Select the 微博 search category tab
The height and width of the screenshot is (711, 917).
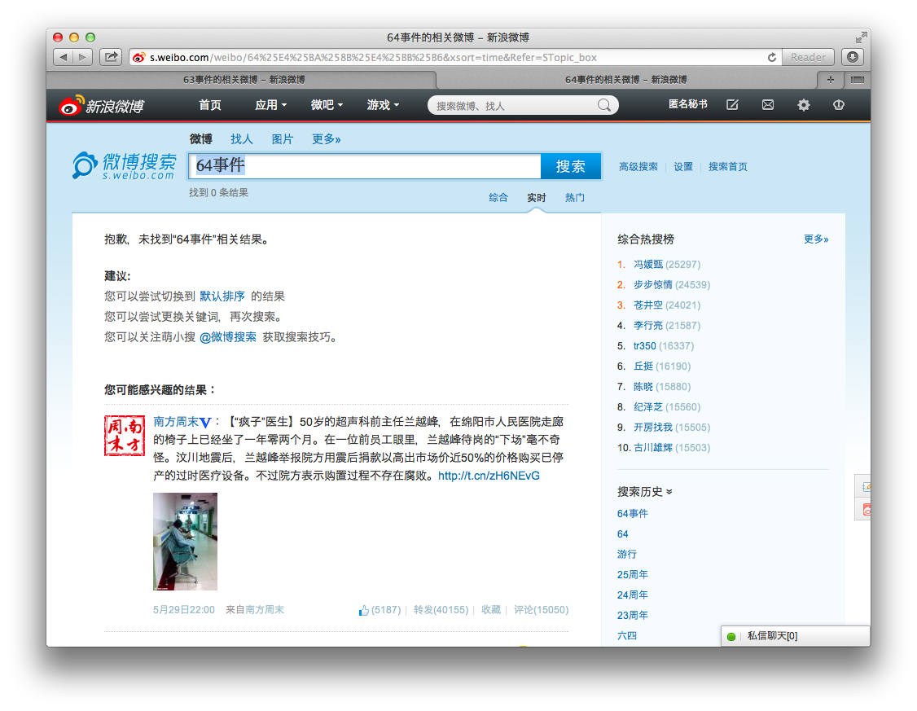pyautogui.click(x=200, y=139)
